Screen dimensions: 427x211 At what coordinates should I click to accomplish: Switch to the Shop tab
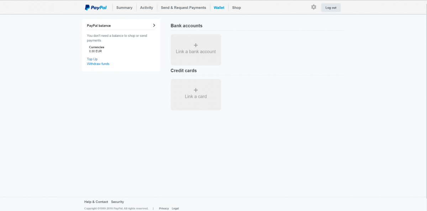click(236, 7)
